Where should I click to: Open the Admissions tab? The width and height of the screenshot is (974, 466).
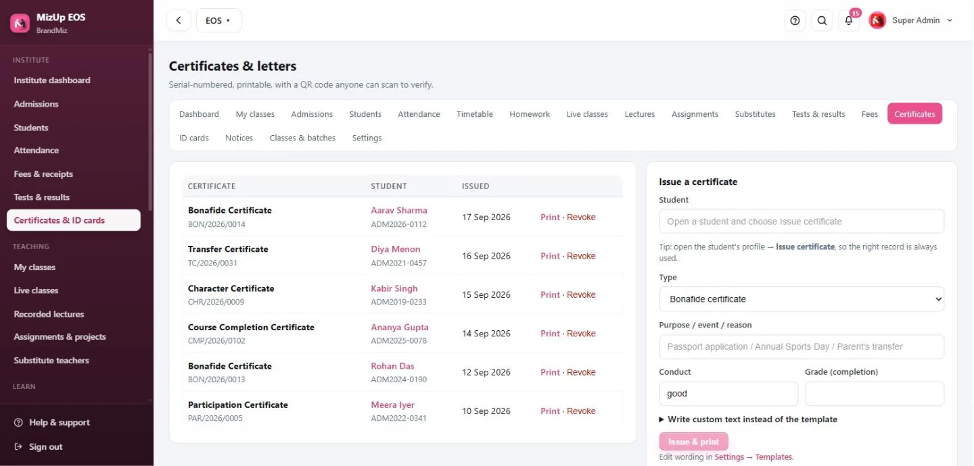(x=312, y=114)
